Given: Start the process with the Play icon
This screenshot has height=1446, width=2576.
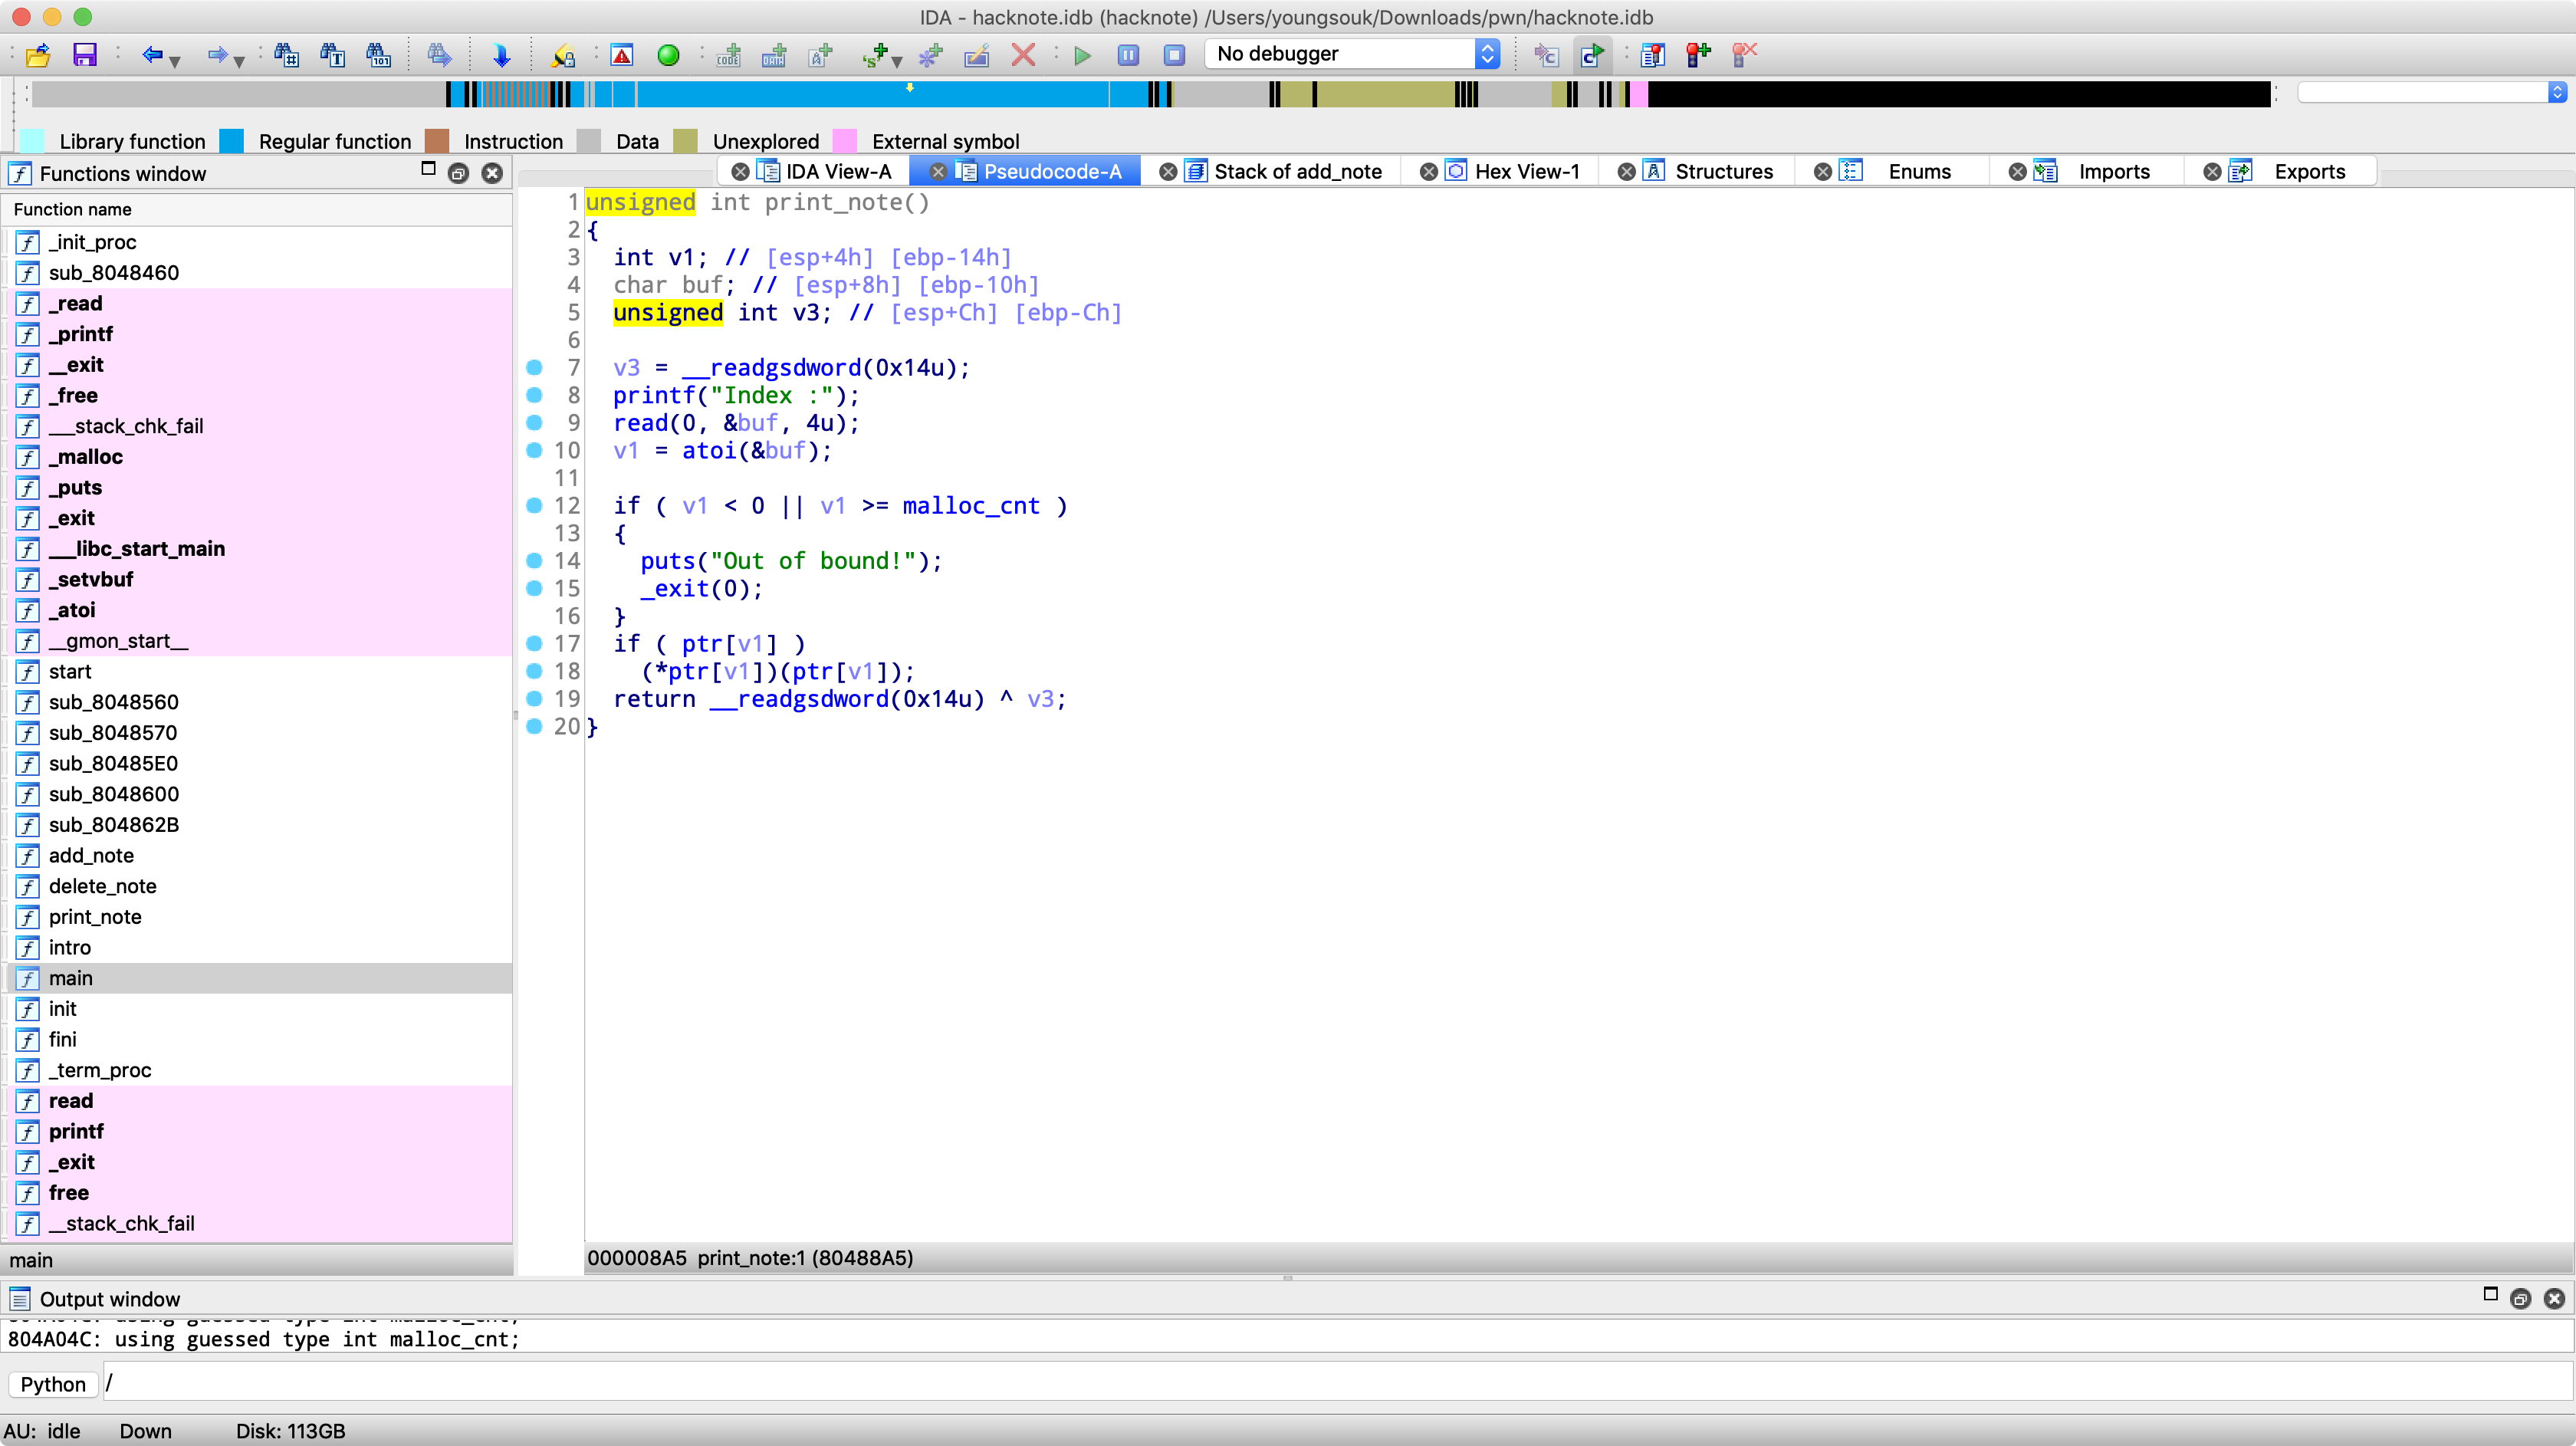Looking at the screenshot, I should 1082,55.
